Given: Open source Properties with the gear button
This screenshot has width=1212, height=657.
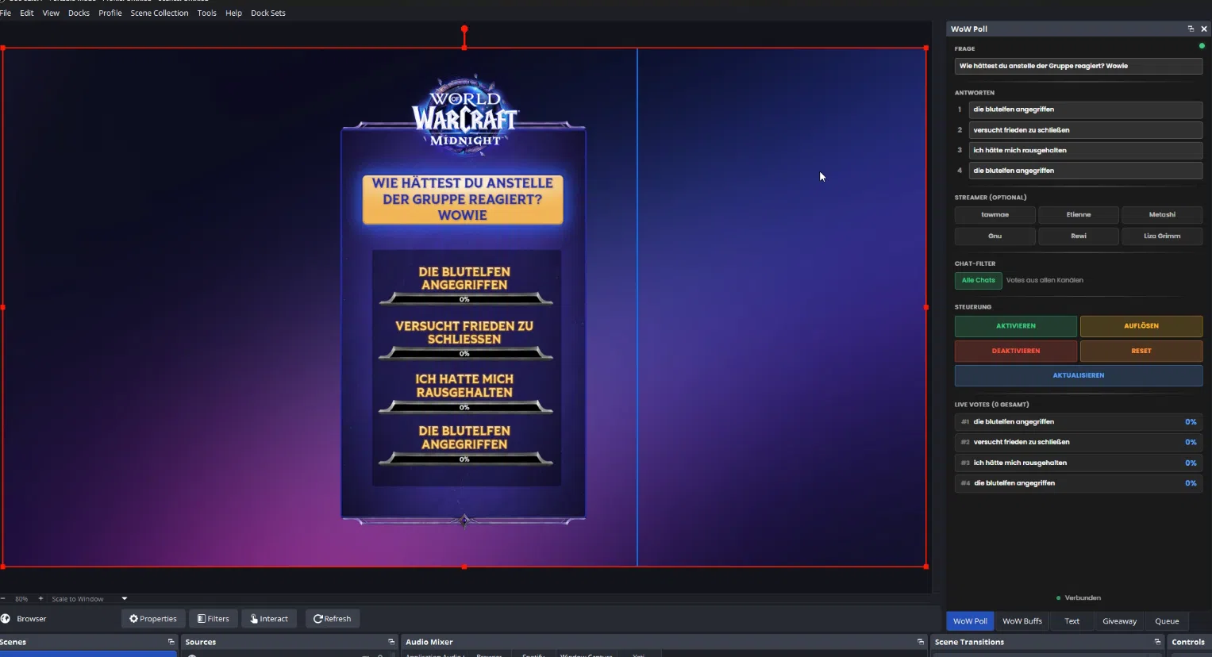Looking at the screenshot, I should pyautogui.click(x=153, y=619).
